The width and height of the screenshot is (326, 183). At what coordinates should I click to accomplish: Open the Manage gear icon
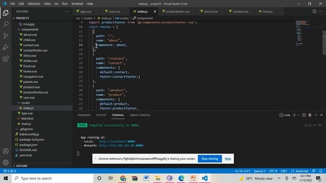click(x=6, y=162)
